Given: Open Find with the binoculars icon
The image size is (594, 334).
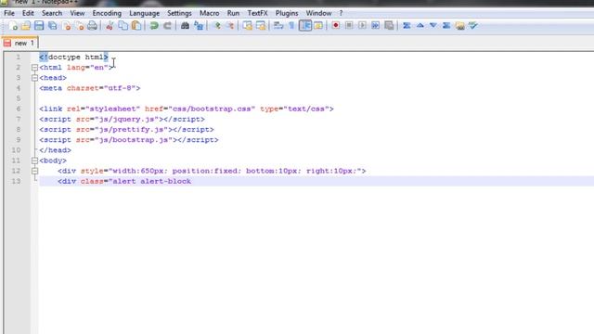Looking at the screenshot, I should click(185, 26).
